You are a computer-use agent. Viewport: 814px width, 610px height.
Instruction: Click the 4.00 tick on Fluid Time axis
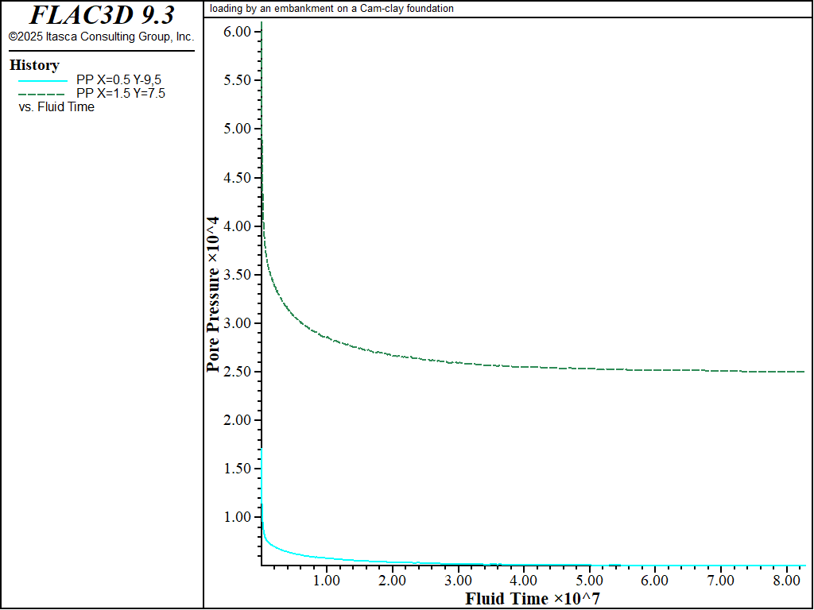(x=523, y=581)
